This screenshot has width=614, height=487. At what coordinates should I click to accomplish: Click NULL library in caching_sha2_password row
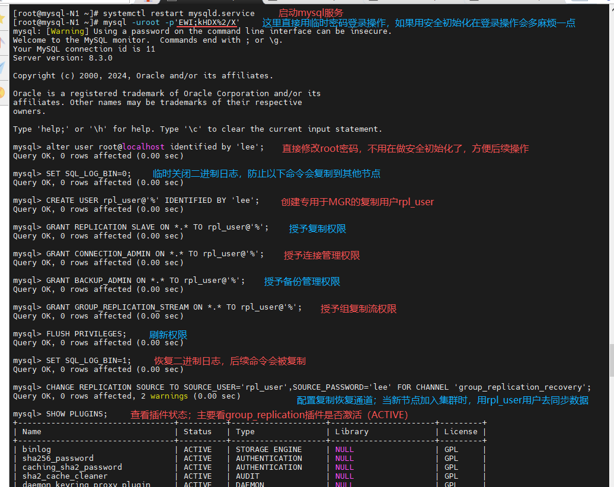[x=344, y=467]
